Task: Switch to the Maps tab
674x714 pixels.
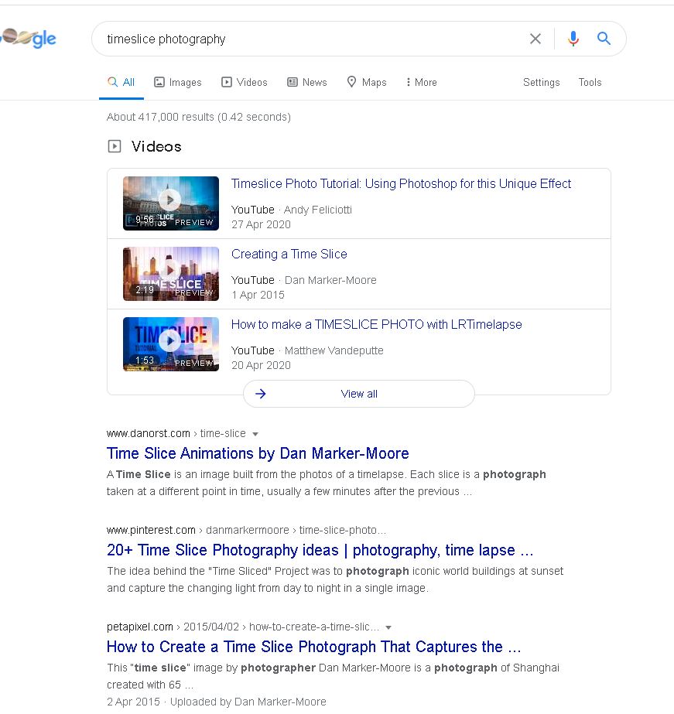Action: [x=367, y=83]
